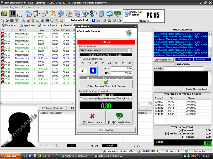Click the search user magnifier icon
Image resolution: width=213 pixels, height=159 pixels.
pos(93,14)
